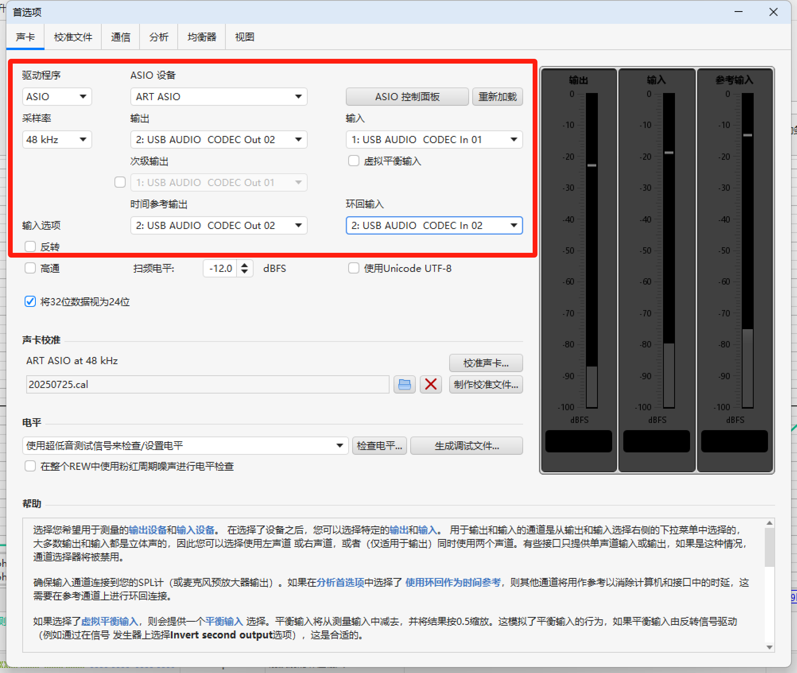This screenshot has height=673, width=797.
Task: Click the 输出 level meter bar
Action: point(591,250)
